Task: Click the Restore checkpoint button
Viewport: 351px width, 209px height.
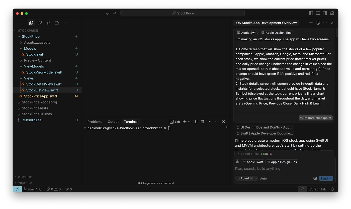Action: pyautogui.click(x=315, y=118)
